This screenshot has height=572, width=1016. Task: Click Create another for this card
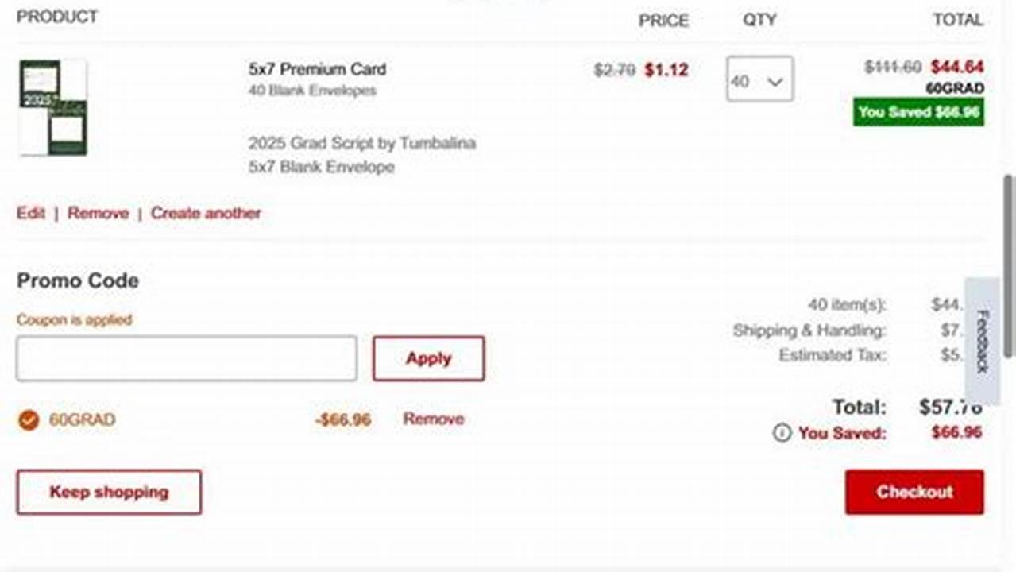point(206,213)
